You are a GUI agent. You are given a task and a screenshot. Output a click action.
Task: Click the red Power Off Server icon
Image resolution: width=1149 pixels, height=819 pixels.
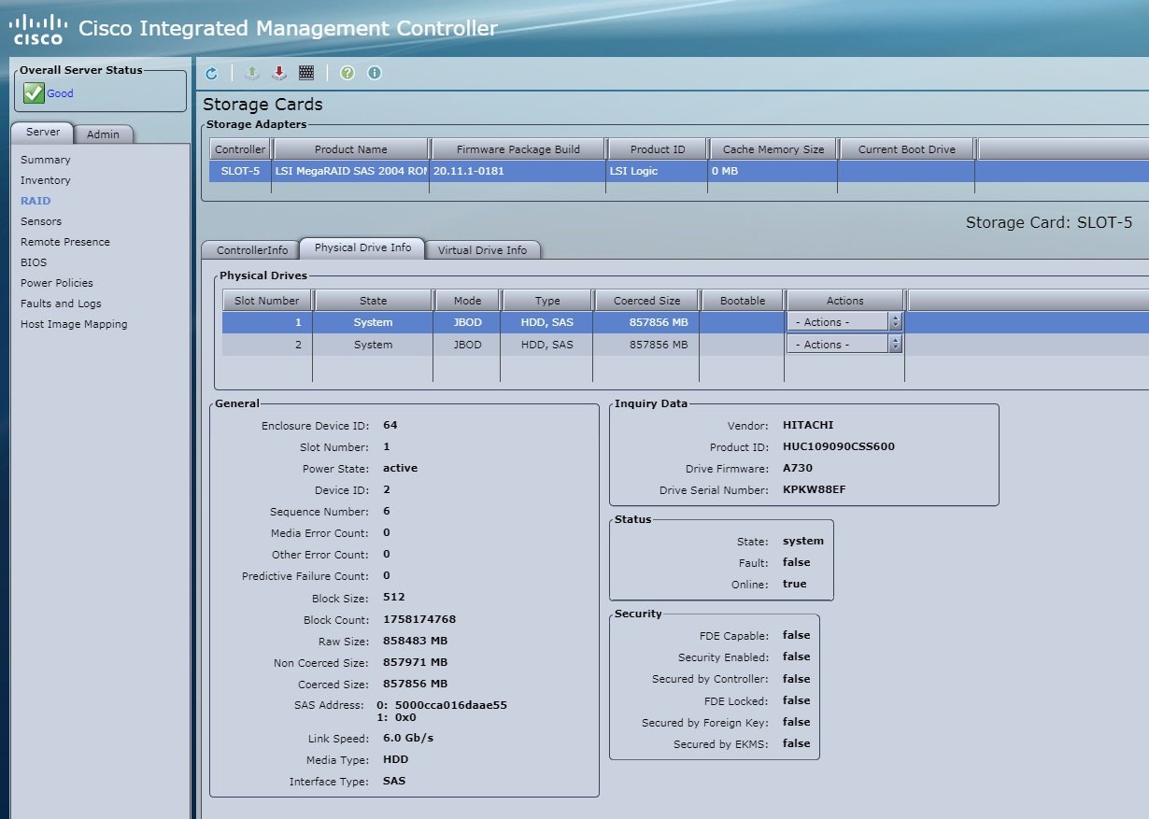click(278, 73)
